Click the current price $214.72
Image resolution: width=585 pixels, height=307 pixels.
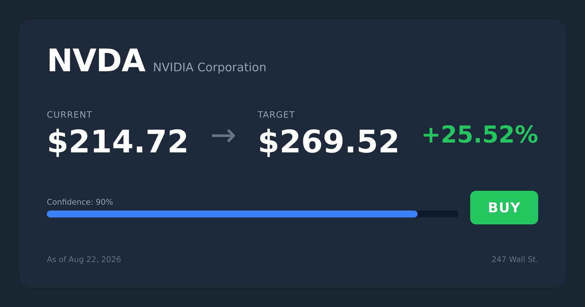(117, 142)
